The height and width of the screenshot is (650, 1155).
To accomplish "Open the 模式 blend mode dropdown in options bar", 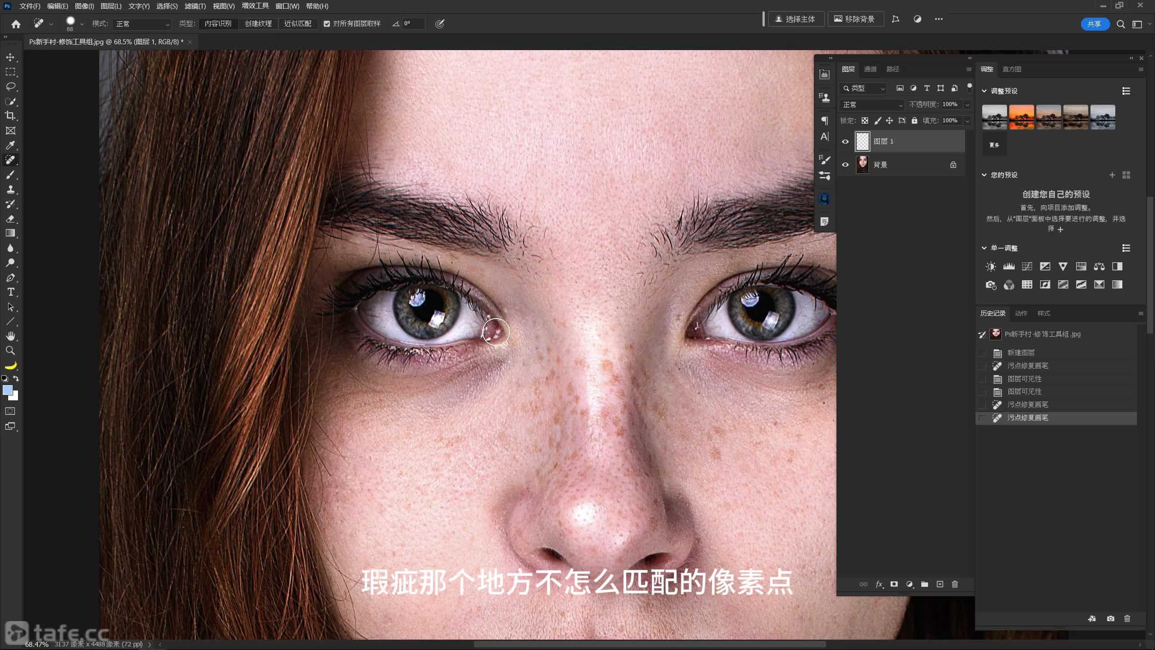I will click(142, 23).
